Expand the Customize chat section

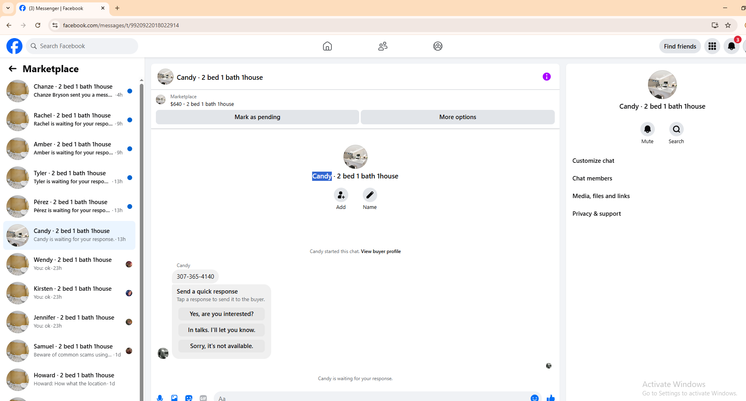click(x=593, y=161)
